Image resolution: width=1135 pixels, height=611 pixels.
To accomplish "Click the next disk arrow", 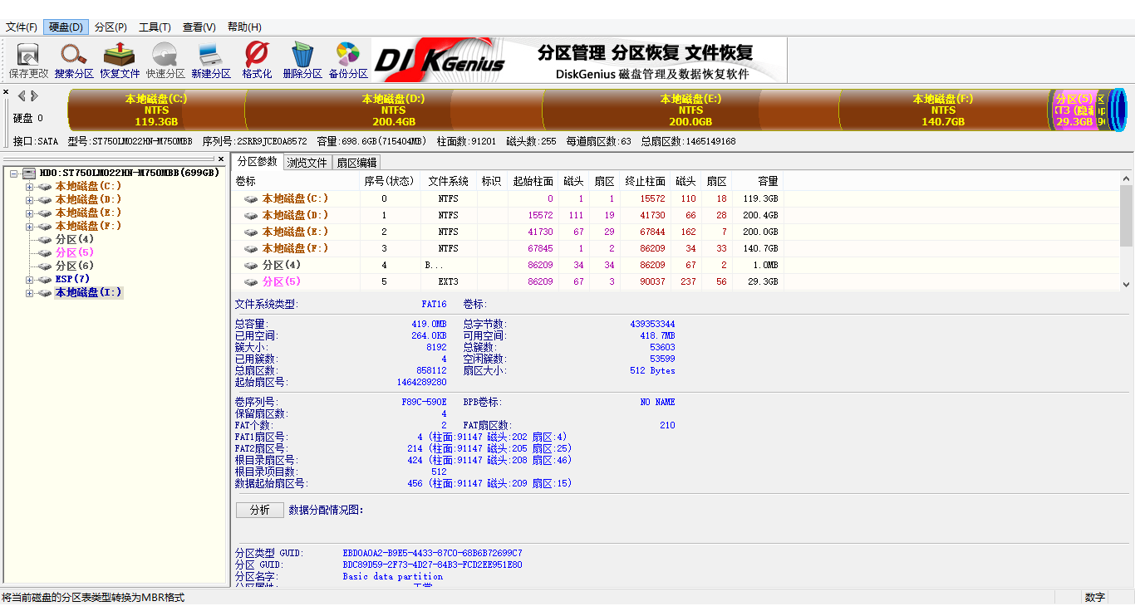I will (x=34, y=95).
